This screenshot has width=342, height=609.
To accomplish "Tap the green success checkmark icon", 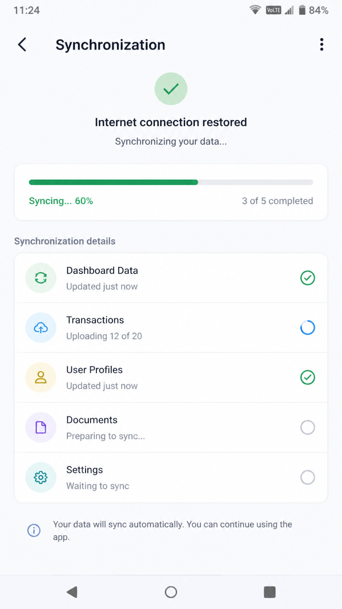I will click(171, 88).
